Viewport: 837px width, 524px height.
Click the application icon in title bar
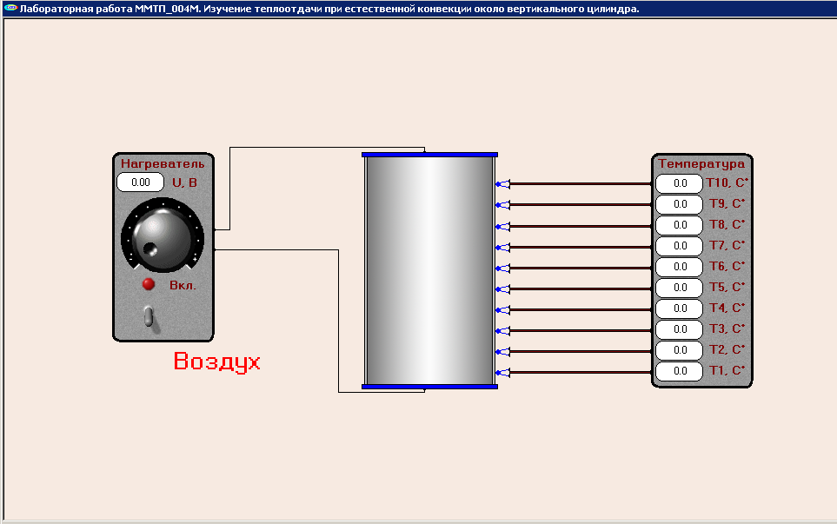tap(10, 8)
